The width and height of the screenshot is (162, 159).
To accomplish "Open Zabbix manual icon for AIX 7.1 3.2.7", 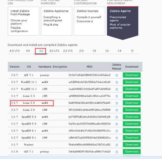I will (117, 75).
